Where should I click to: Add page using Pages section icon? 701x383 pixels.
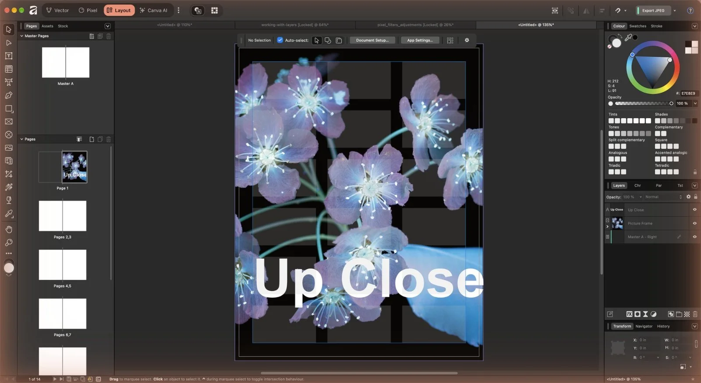(92, 139)
